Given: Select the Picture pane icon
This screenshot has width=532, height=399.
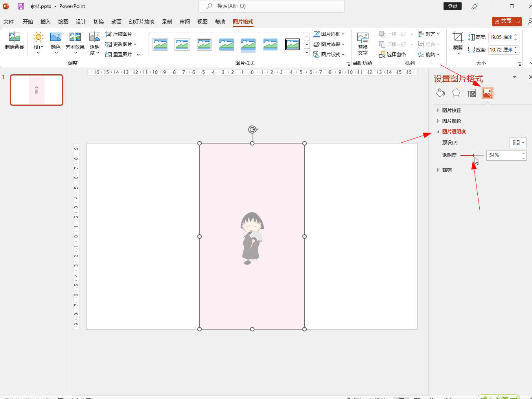Looking at the screenshot, I should (488, 93).
